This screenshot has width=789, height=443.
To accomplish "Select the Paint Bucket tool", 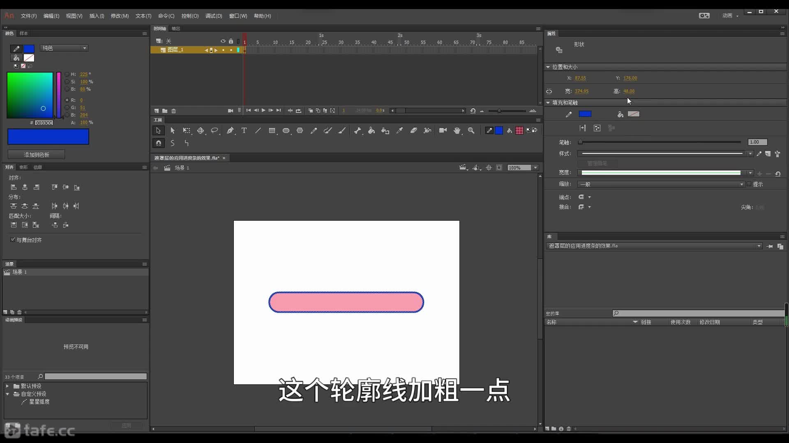I will (x=371, y=130).
